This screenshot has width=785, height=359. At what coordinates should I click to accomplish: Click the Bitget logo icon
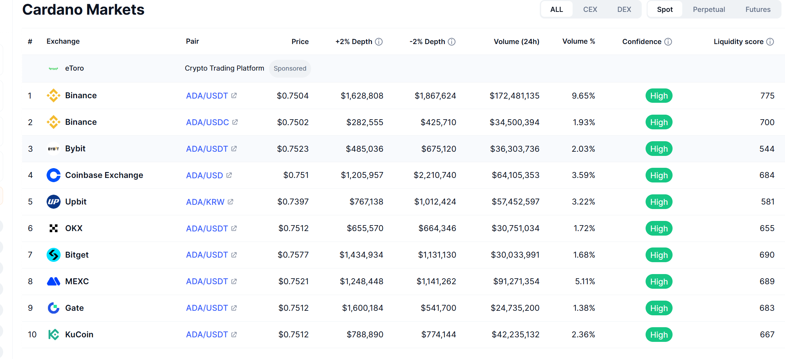pyautogui.click(x=54, y=255)
